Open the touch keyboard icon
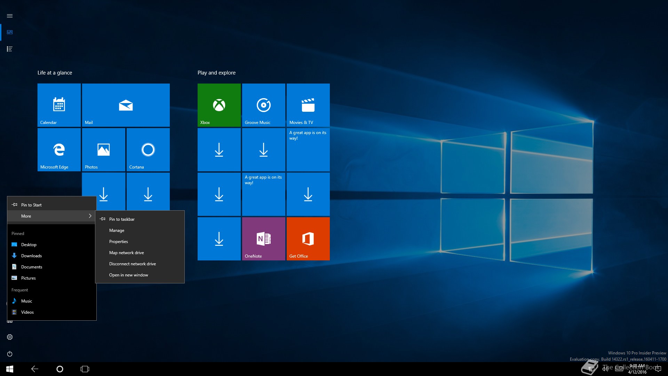Image resolution: width=668 pixels, height=376 pixels. [x=619, y=369]
